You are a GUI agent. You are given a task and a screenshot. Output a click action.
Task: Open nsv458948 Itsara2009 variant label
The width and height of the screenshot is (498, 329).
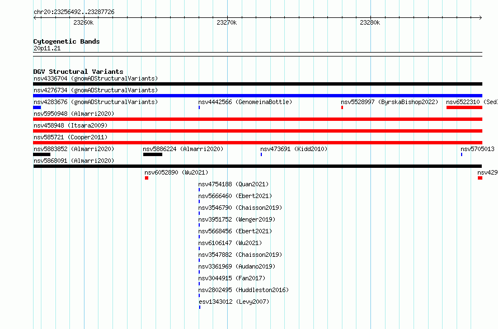(x=71, y=125)
